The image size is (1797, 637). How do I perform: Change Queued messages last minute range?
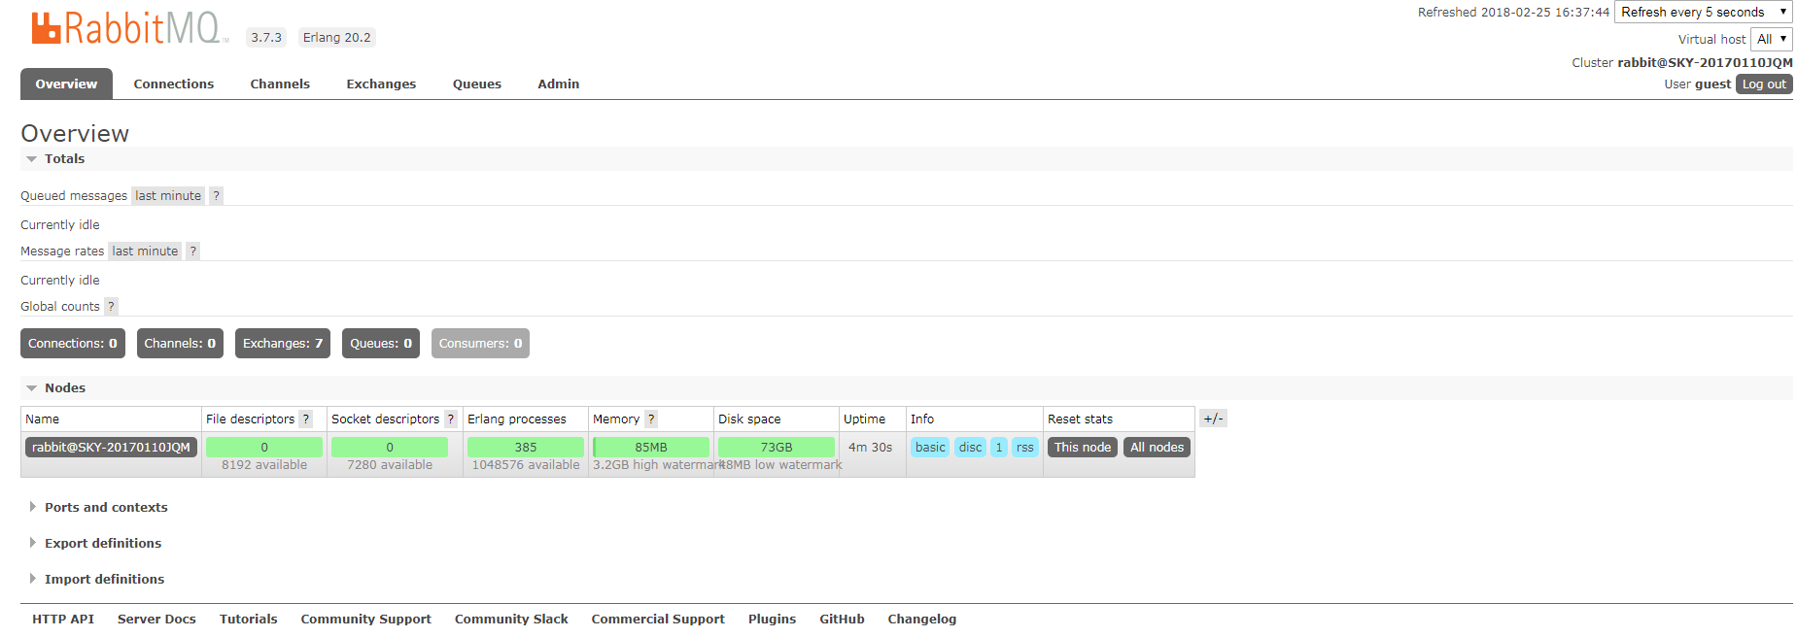tap(168, 196)
